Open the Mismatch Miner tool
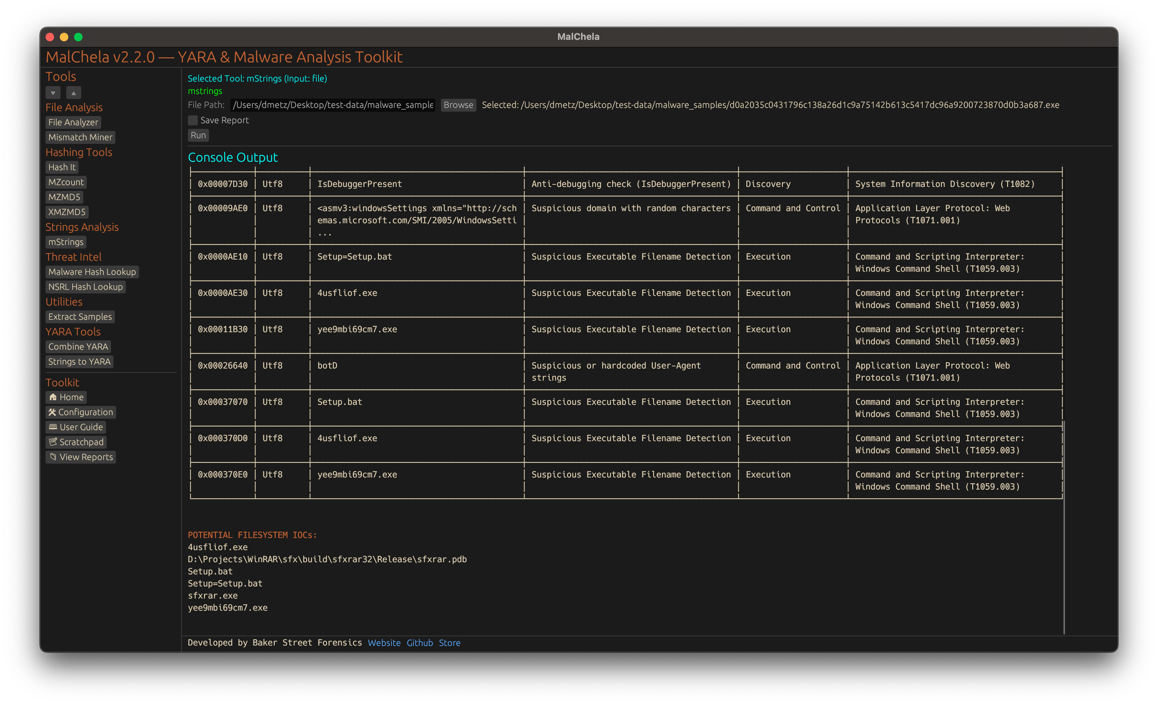 click(x=80, y=137)
